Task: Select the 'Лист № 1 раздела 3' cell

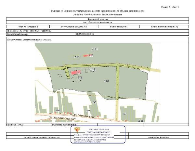Action: 28,26
